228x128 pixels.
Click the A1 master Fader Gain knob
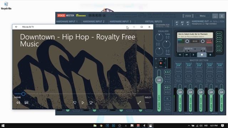pos(180,92)
